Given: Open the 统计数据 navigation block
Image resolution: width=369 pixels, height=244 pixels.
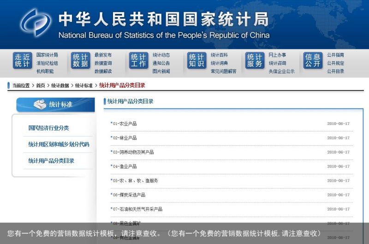Looking at the screenshot, I should click(80, 60).
